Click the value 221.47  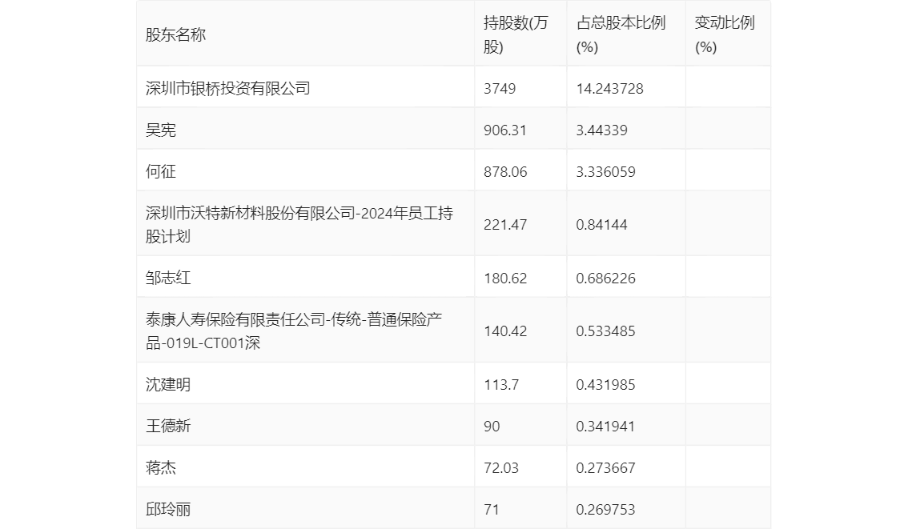[505, 225]
